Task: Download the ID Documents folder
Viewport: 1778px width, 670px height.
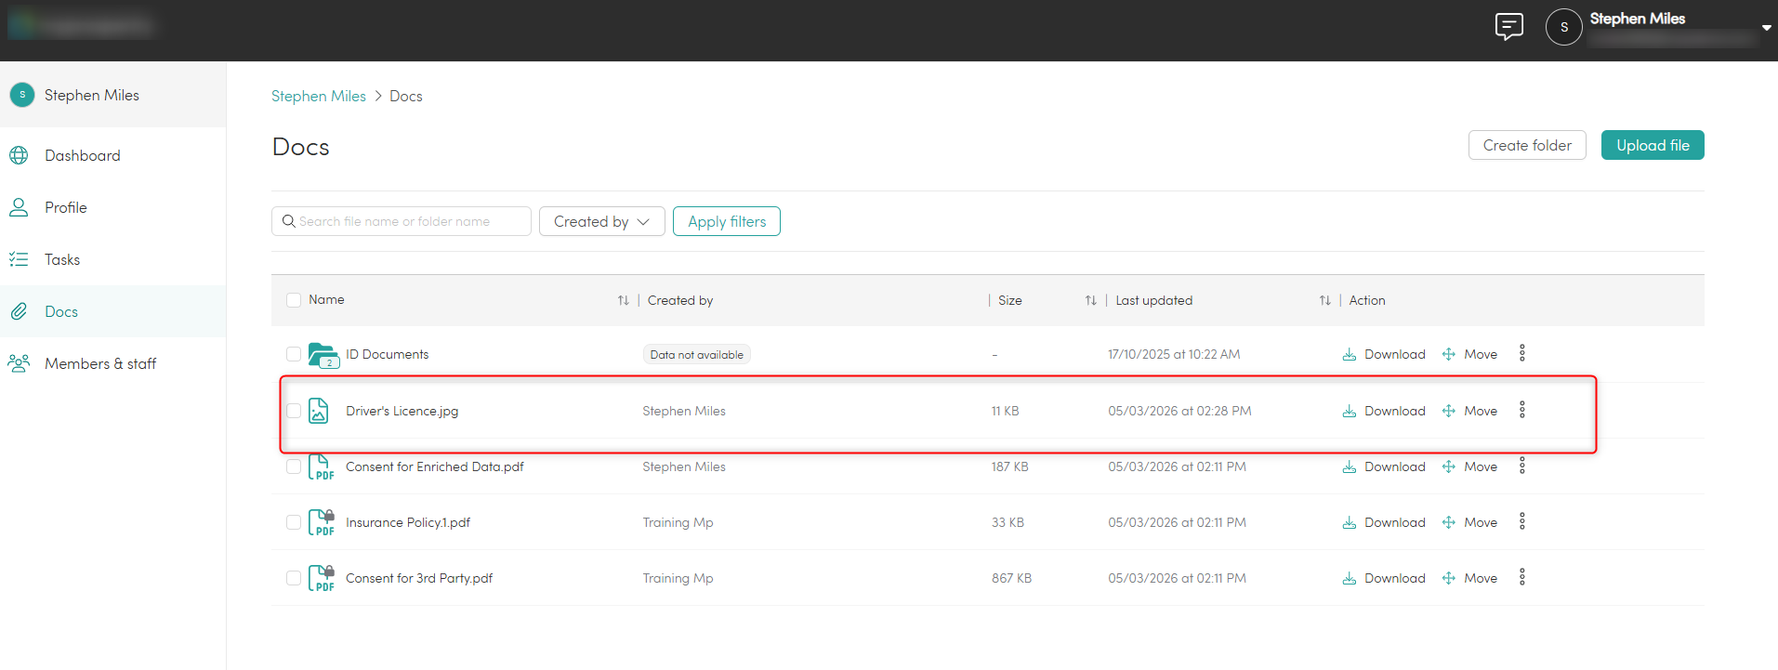Action: [x=1384, y=354]
